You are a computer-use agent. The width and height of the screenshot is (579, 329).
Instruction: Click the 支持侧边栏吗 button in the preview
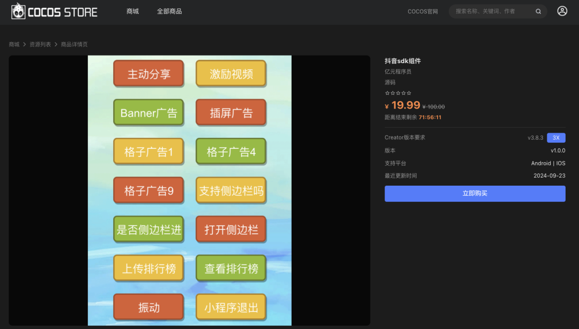(x=231, y=190)
